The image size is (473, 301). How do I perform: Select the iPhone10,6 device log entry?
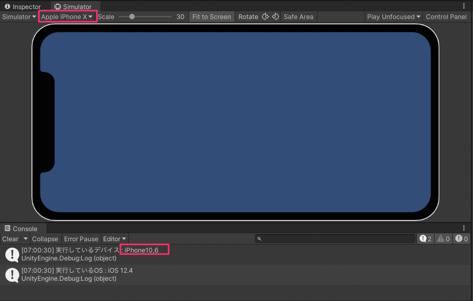pyautogui.click(x=236, y=254)
